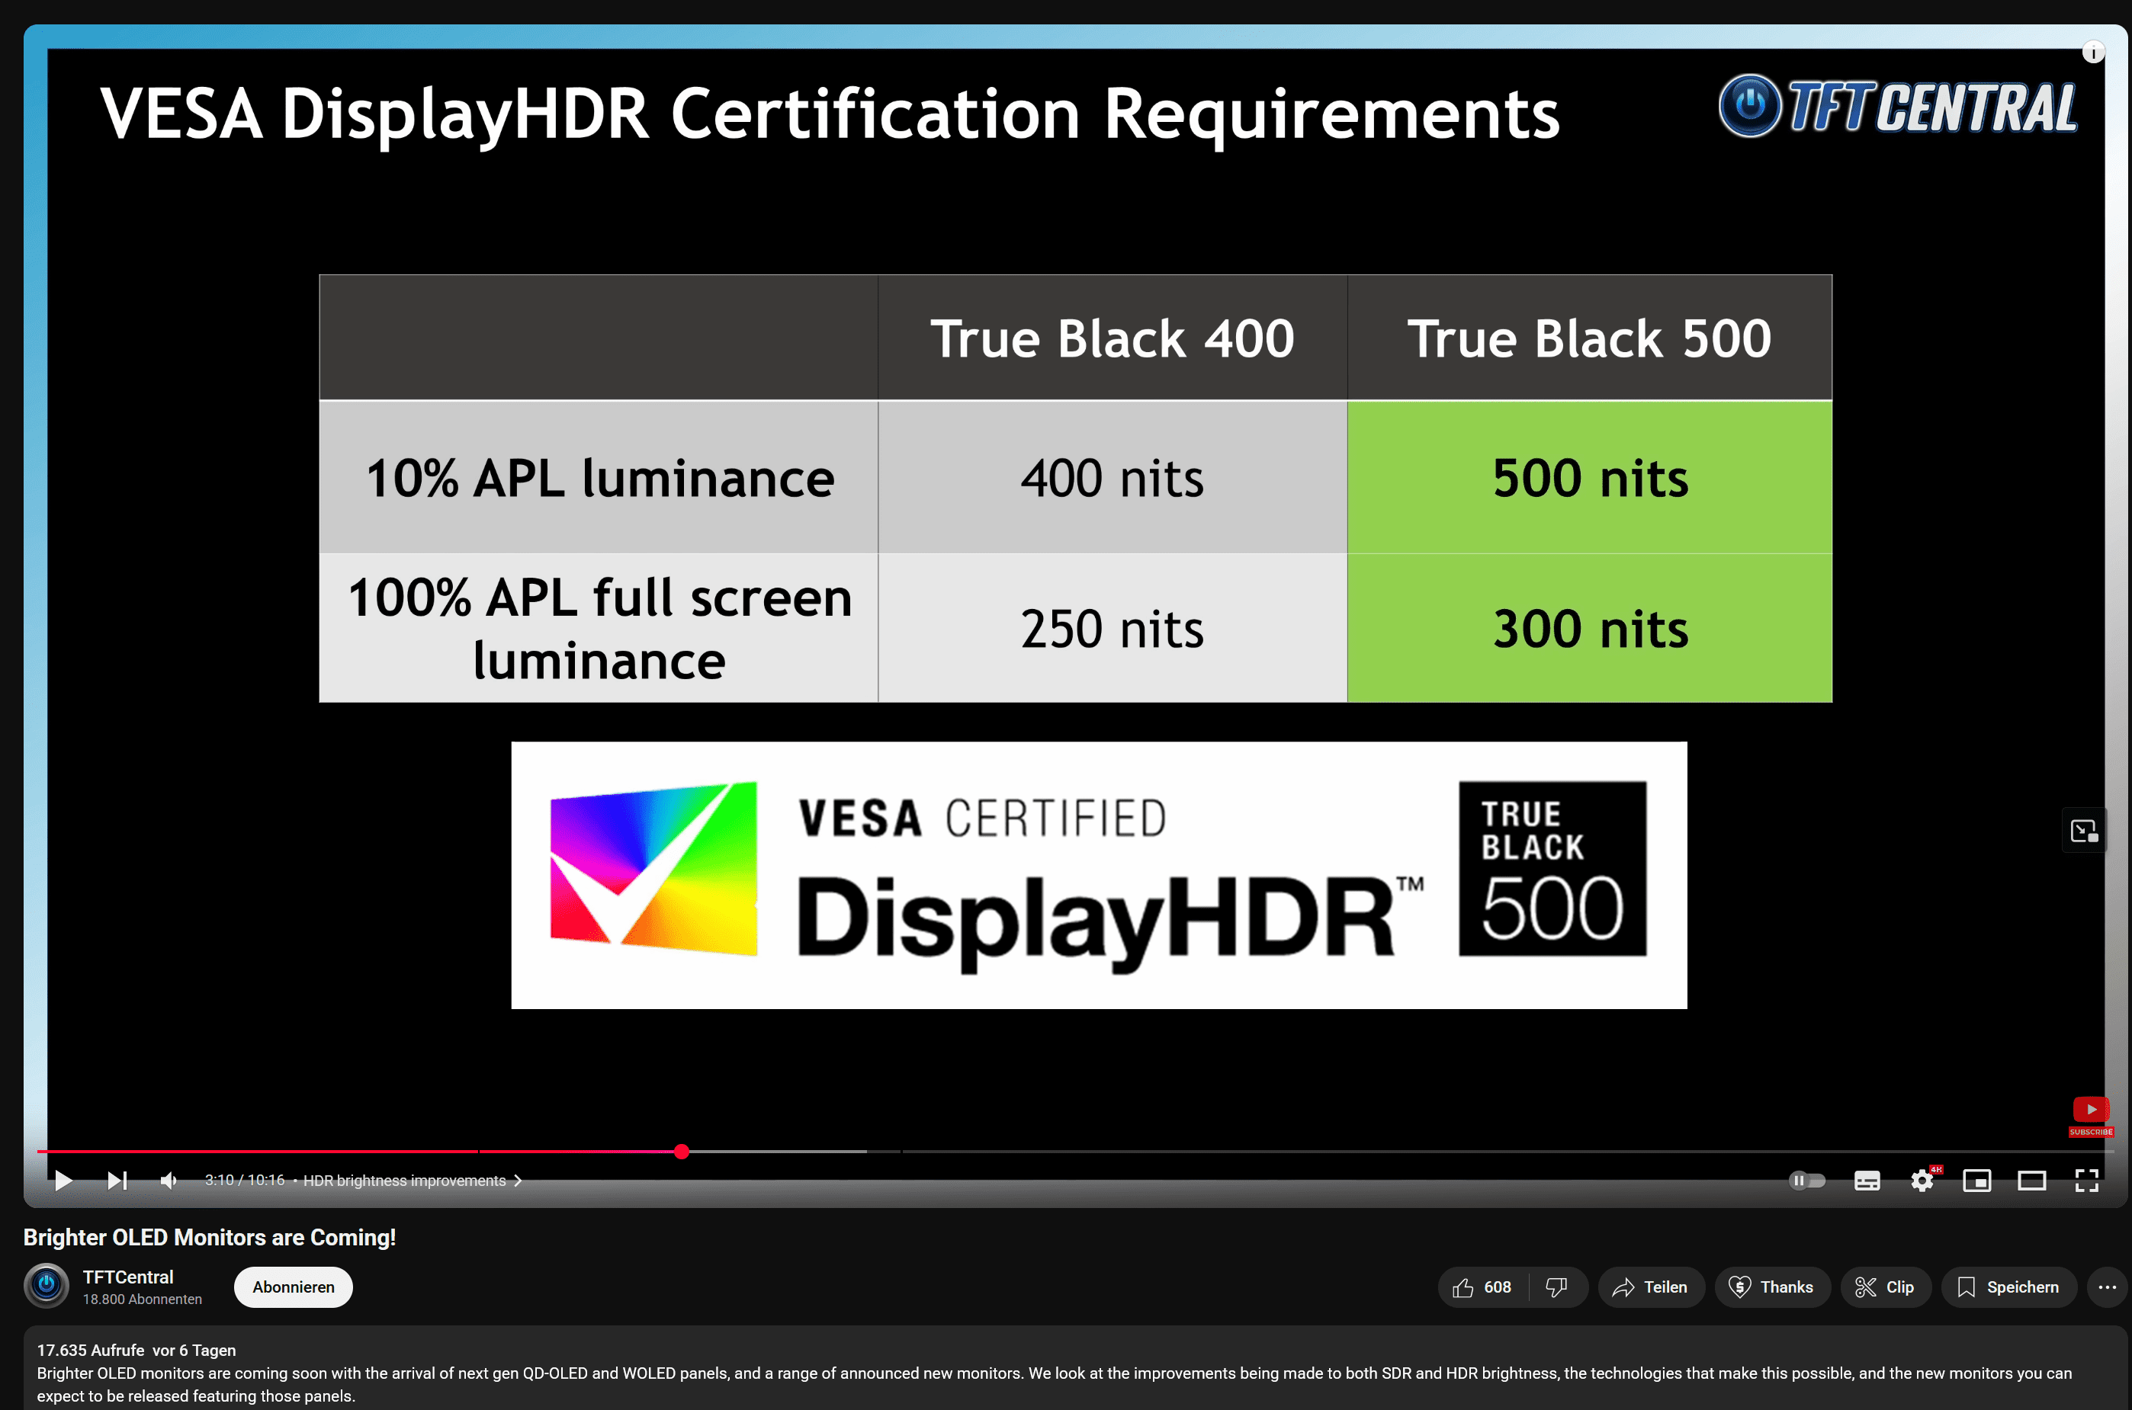Screen dimensions: 2132x1410
Task: Toggle subtitles on the player
Action: coord(1867,1180)
